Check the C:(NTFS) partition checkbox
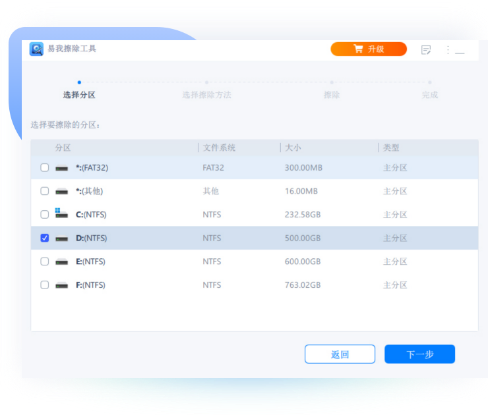Viewport: 488px width, 415px height. point(45,215)
